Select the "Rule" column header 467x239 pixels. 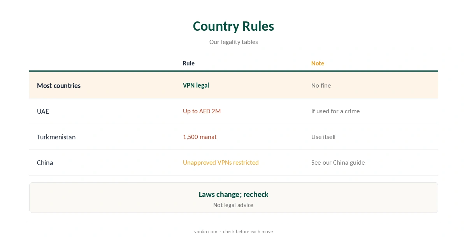[189, 63]
